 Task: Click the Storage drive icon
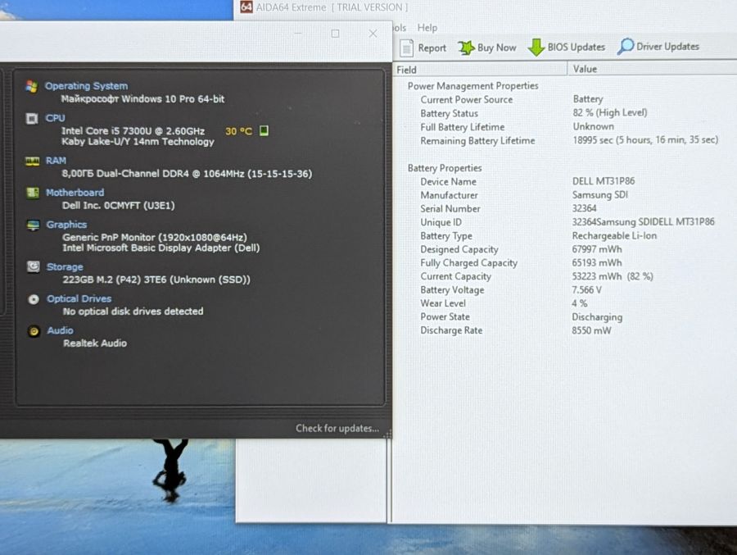pos(34,267)
